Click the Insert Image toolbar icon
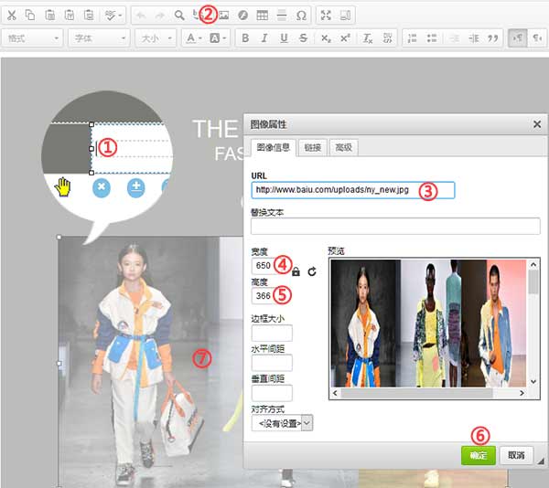This screenshot has height=488, width=549. pos(224,16)
